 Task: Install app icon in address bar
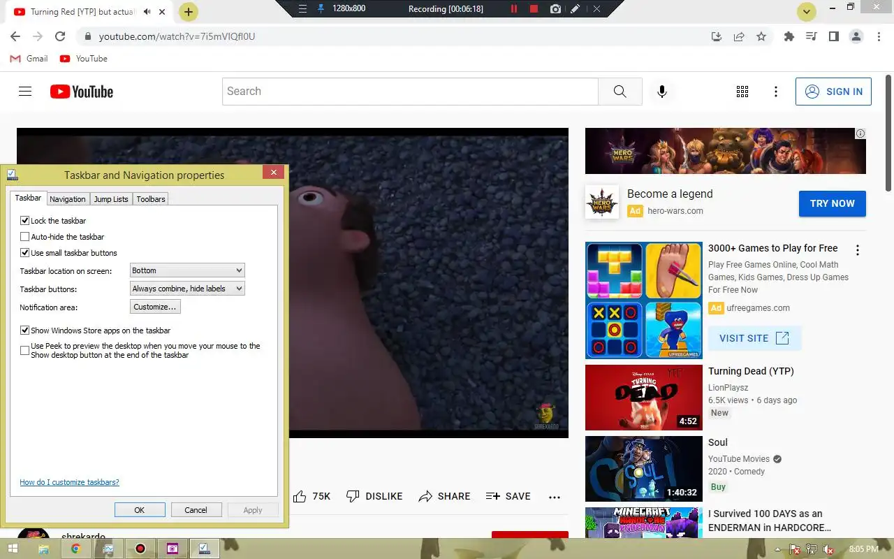click(717, 36)
